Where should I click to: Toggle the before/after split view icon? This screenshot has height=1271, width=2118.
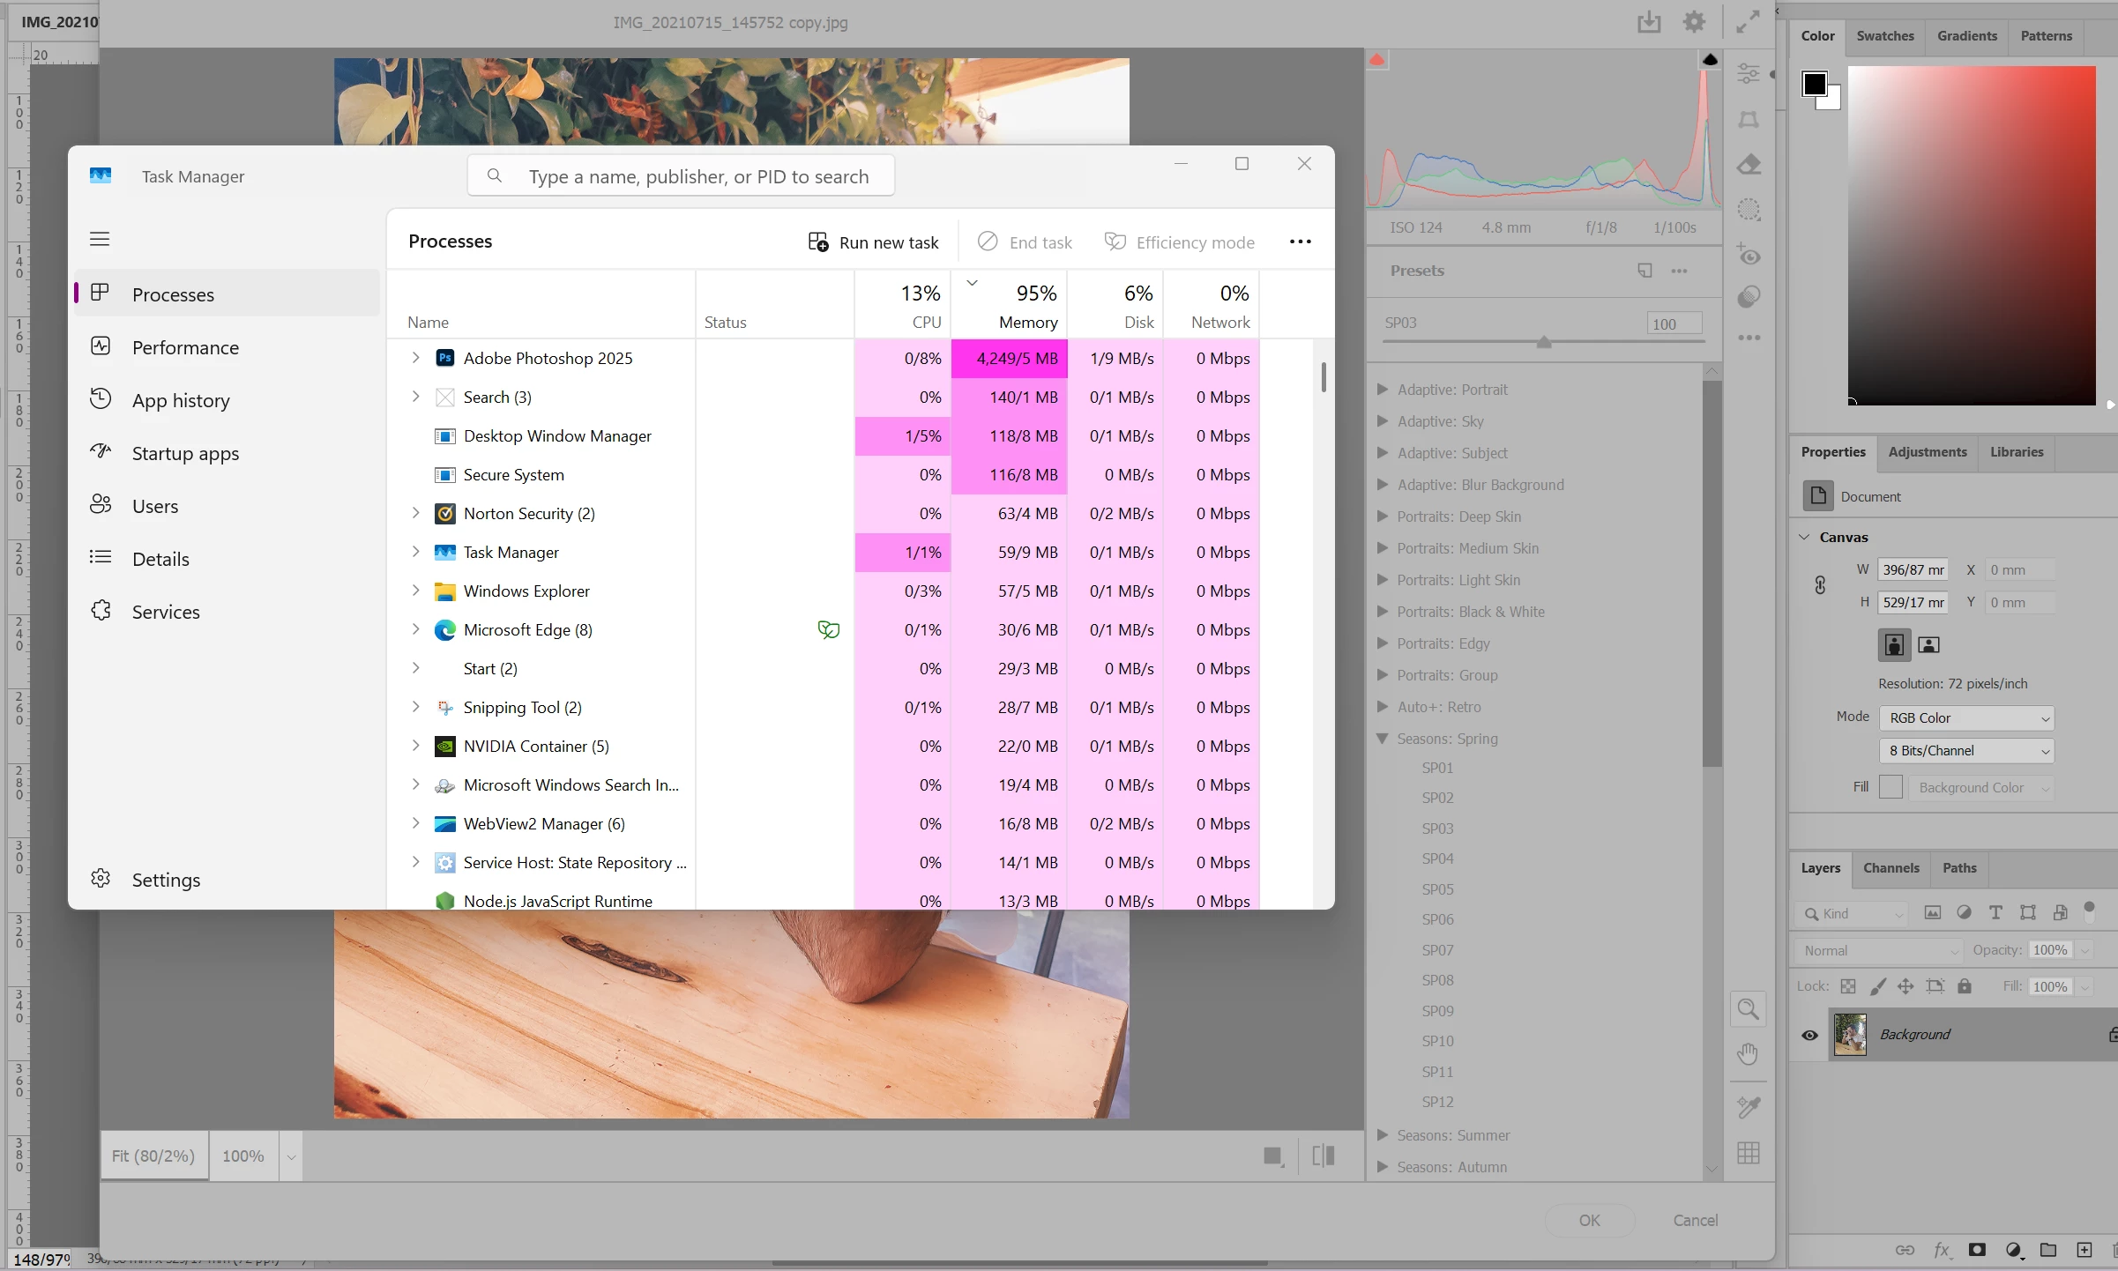(1324, 1156)
